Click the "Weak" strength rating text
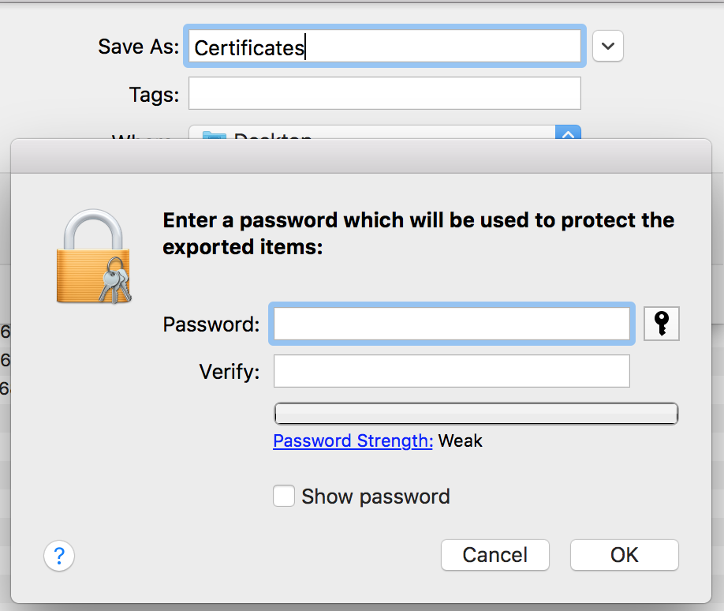724x611 pixels. click(461, 440)
